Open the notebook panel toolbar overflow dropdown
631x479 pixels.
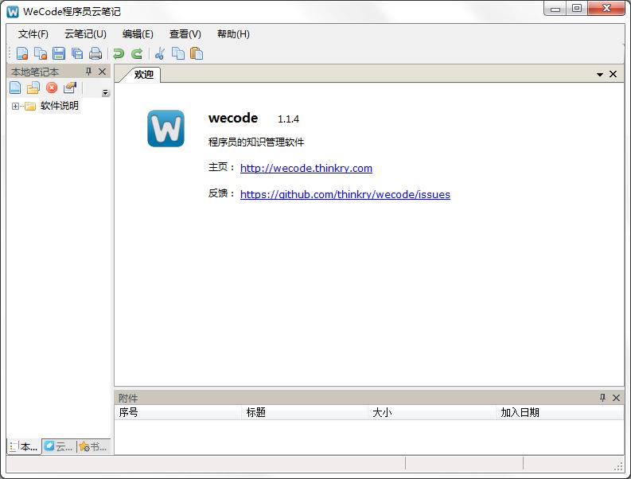[x=105, y=92]
